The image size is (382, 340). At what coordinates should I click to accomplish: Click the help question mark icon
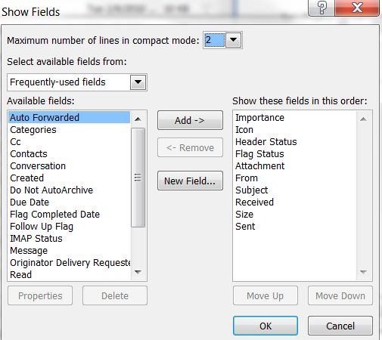[x=321, y=8]
